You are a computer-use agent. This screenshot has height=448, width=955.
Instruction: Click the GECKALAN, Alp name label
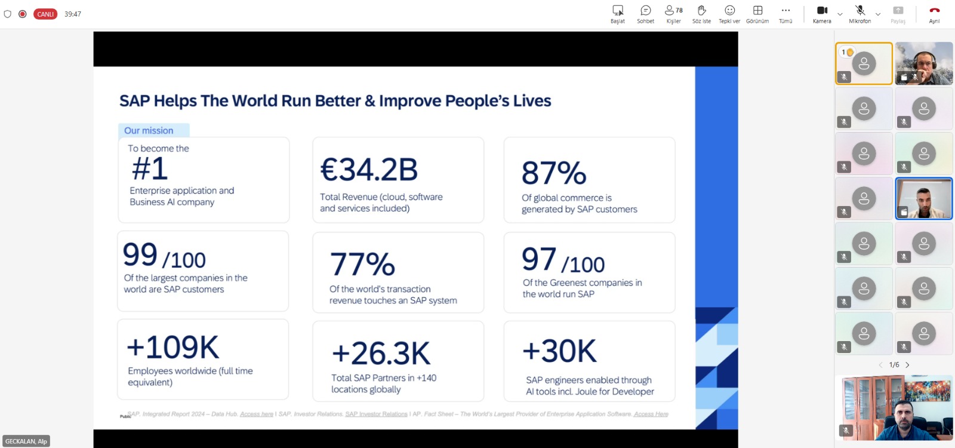coord(26,441)
